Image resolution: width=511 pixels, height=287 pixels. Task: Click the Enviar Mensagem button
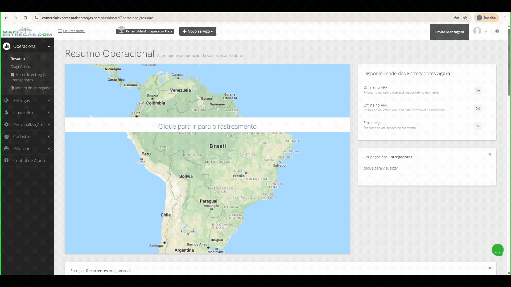[x=450, y=32]
